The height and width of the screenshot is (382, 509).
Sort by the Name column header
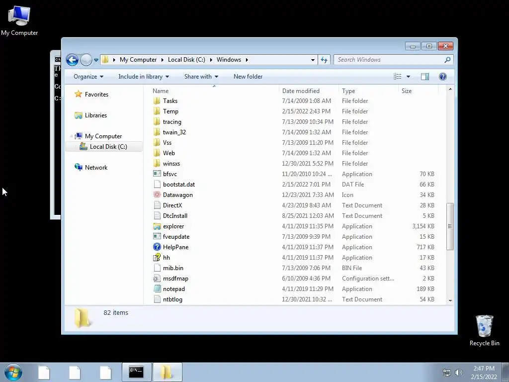coord(214,91)
